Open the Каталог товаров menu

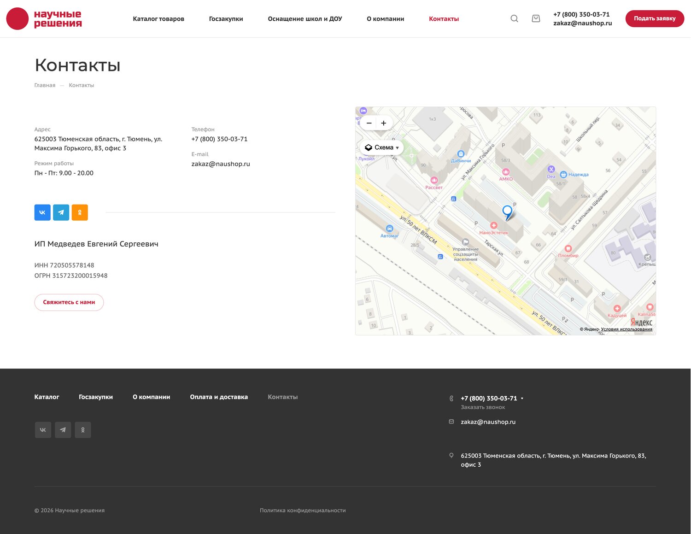158,19
